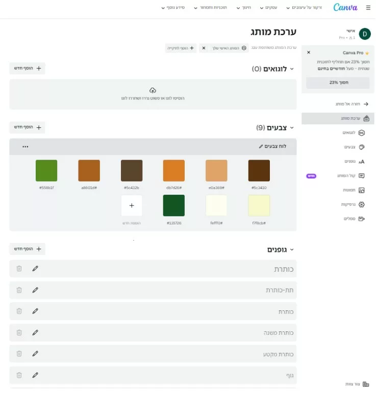Click the 'תת-כותרת' font row text
This screenshot has width=376, height=393.
(280, 290)
